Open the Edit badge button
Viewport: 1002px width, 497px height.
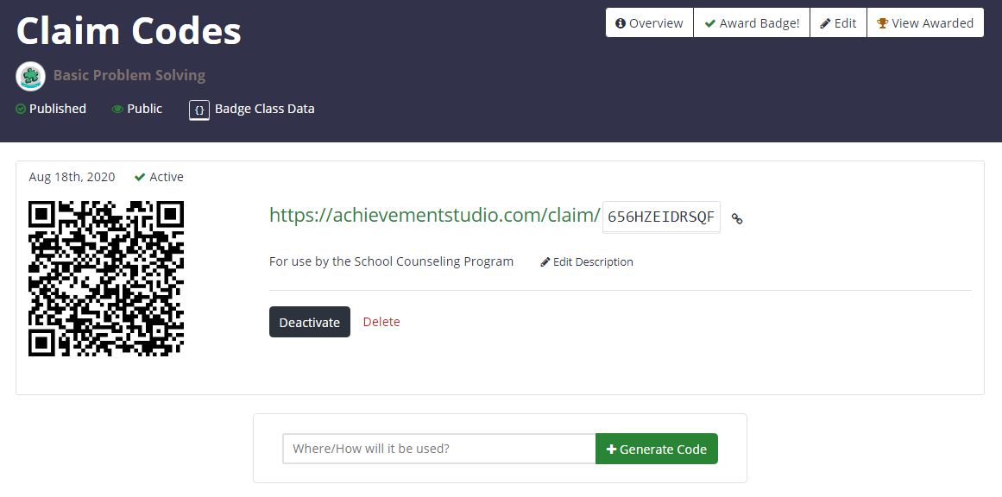pos(838,23)
